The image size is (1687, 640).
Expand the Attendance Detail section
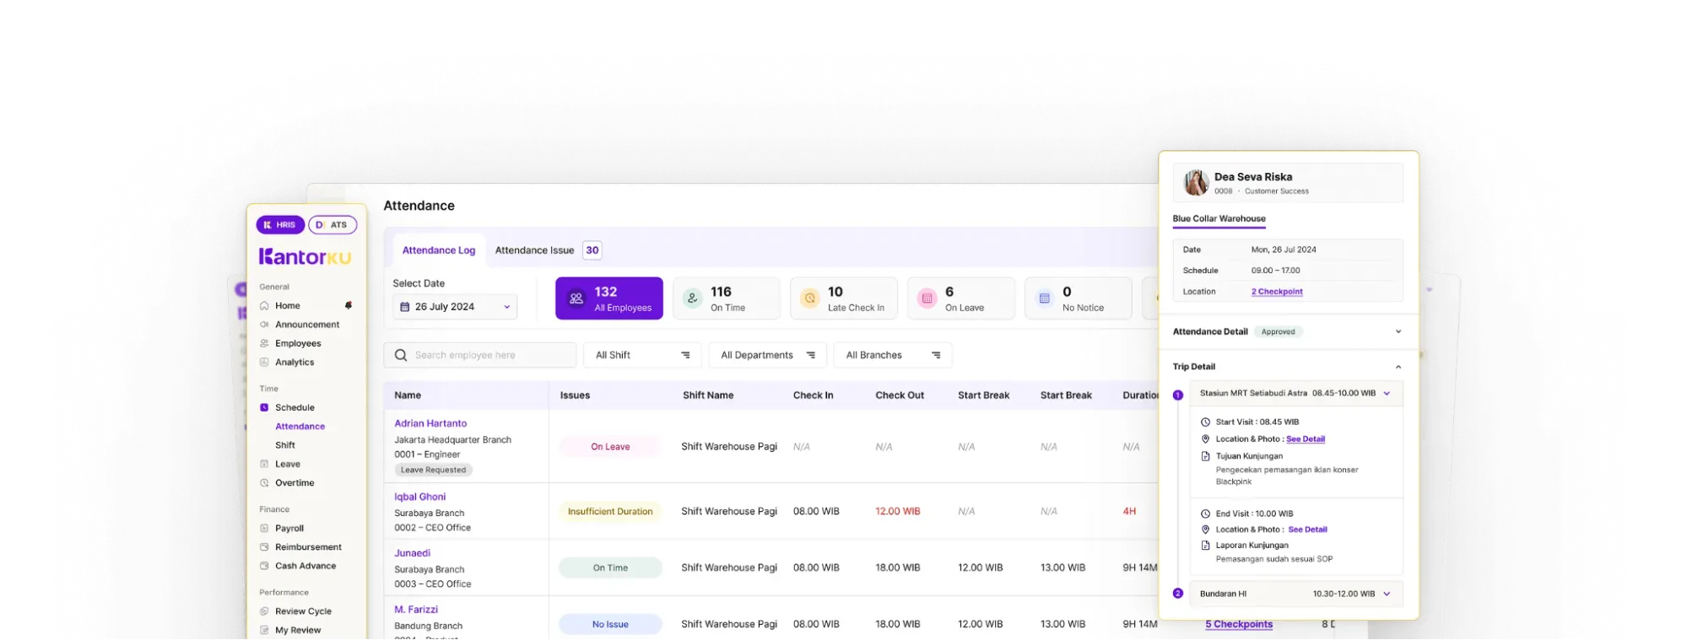tap(1398, 332)
